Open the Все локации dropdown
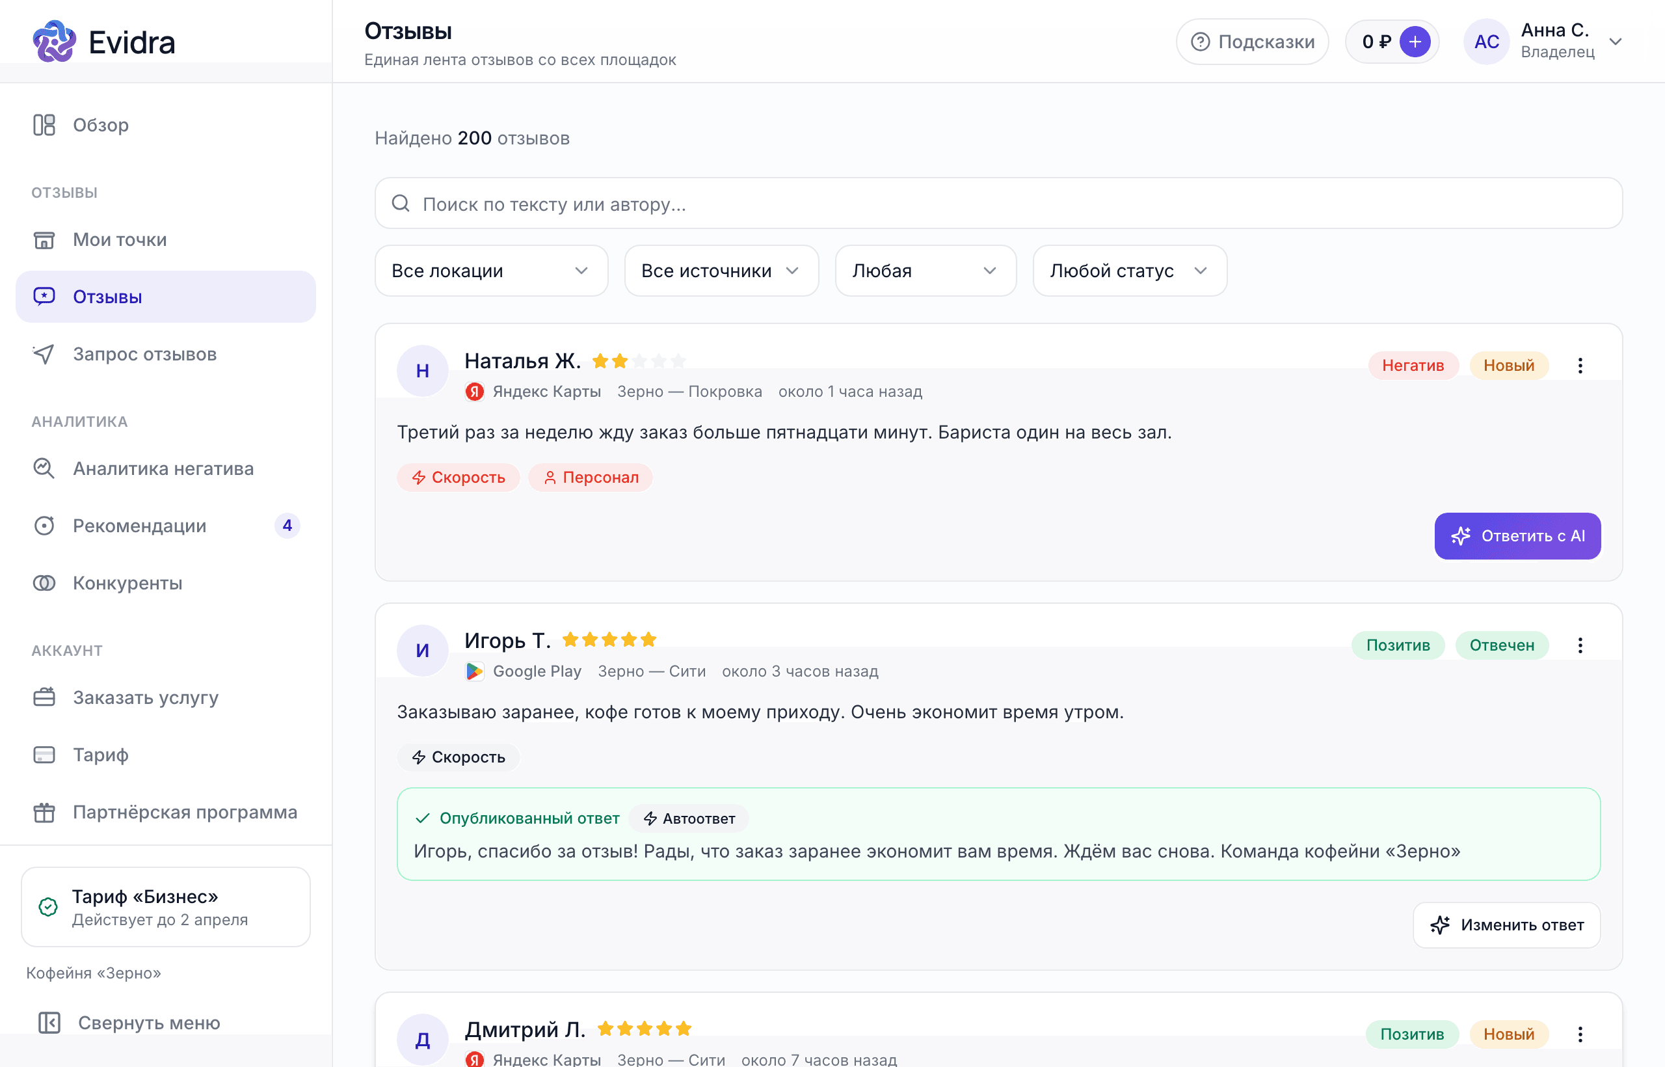 (491, 271)
